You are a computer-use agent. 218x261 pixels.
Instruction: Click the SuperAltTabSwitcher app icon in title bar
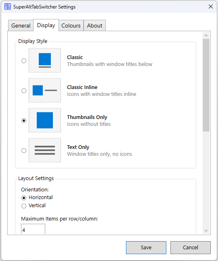pos(8,7)
